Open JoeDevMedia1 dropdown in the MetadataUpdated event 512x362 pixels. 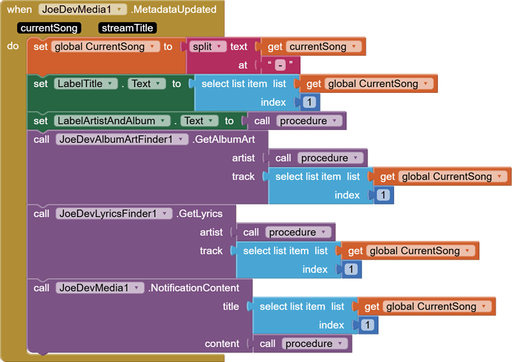coord(119,10)
